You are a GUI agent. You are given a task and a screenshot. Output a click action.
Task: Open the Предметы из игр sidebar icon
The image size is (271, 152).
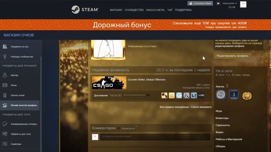(5, 46)
